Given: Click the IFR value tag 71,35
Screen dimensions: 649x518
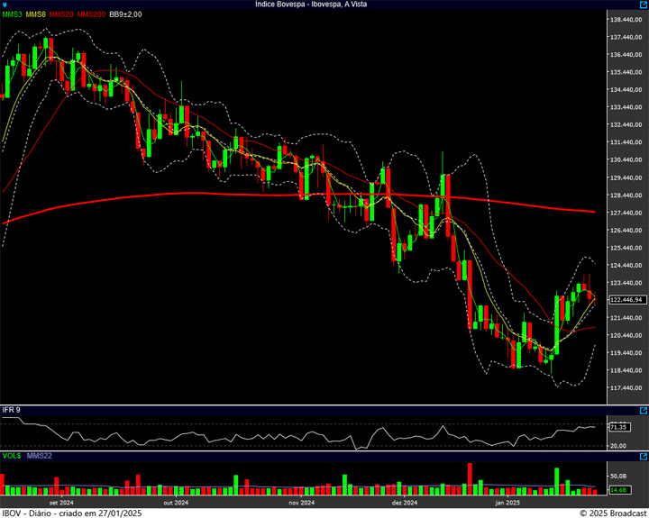Looking at the screenshot, I should point(618,427).
